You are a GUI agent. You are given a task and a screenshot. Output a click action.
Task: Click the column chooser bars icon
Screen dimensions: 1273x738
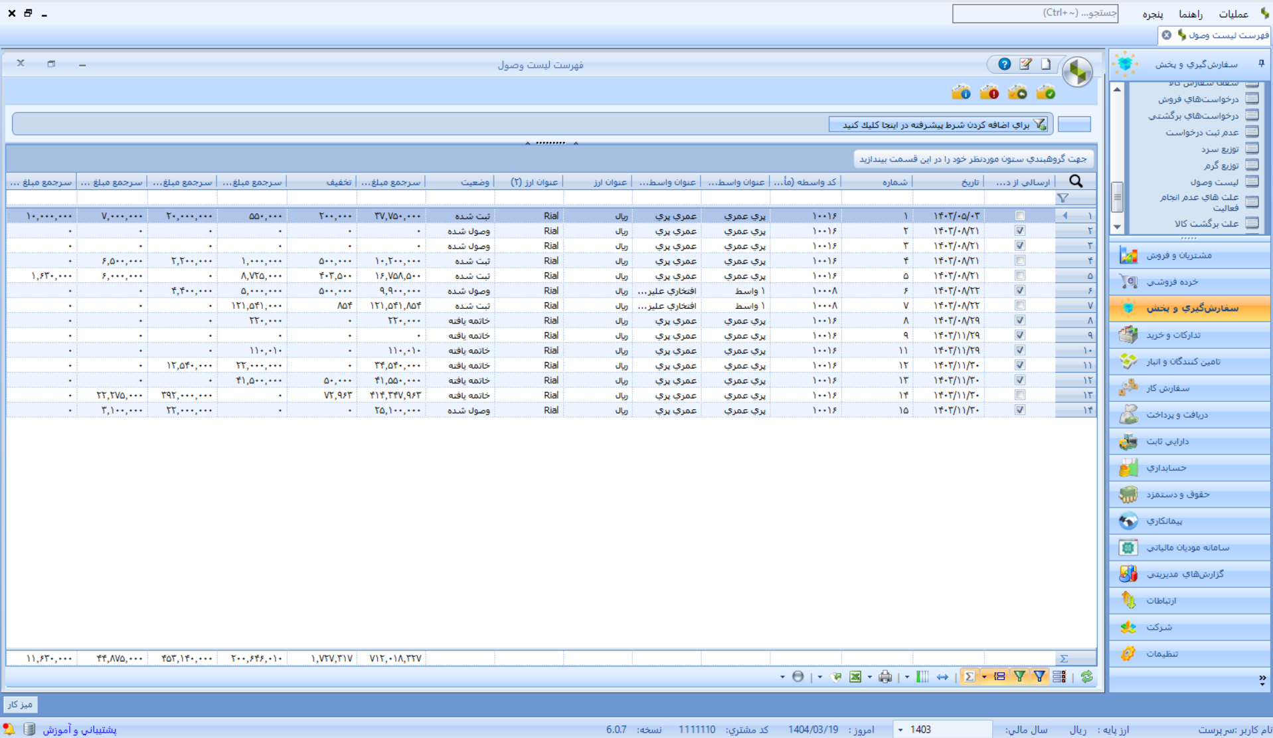point(922,677)
